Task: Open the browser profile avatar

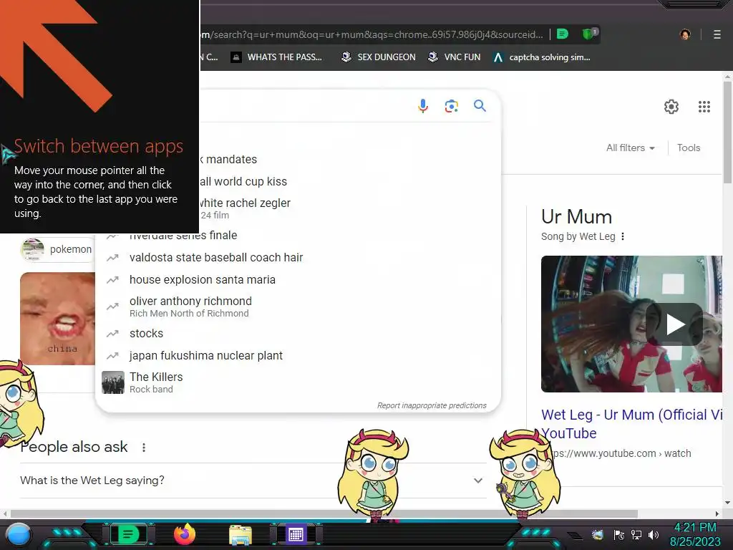Action: (685, 34)
